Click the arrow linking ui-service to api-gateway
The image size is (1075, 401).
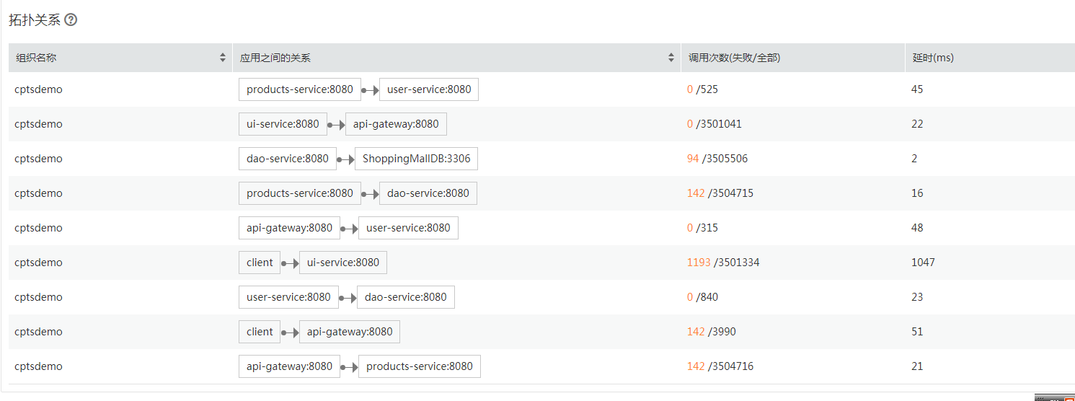point(336,124)
